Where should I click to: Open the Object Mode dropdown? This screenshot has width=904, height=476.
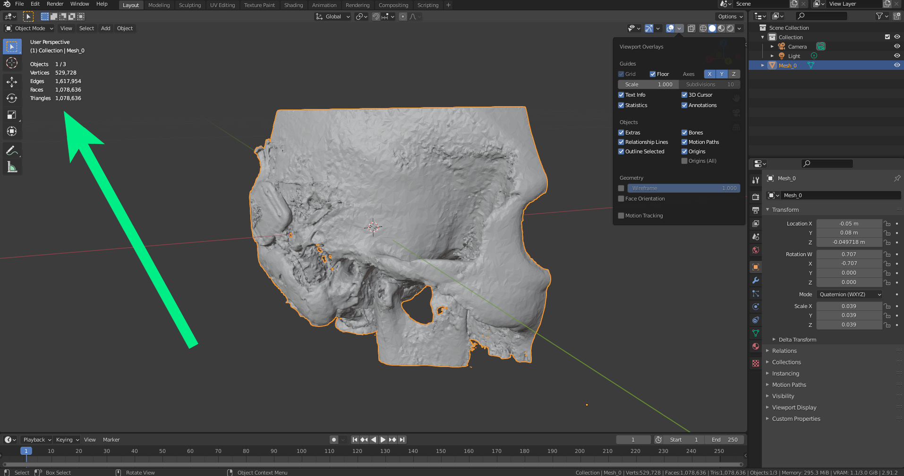[29, 28]
